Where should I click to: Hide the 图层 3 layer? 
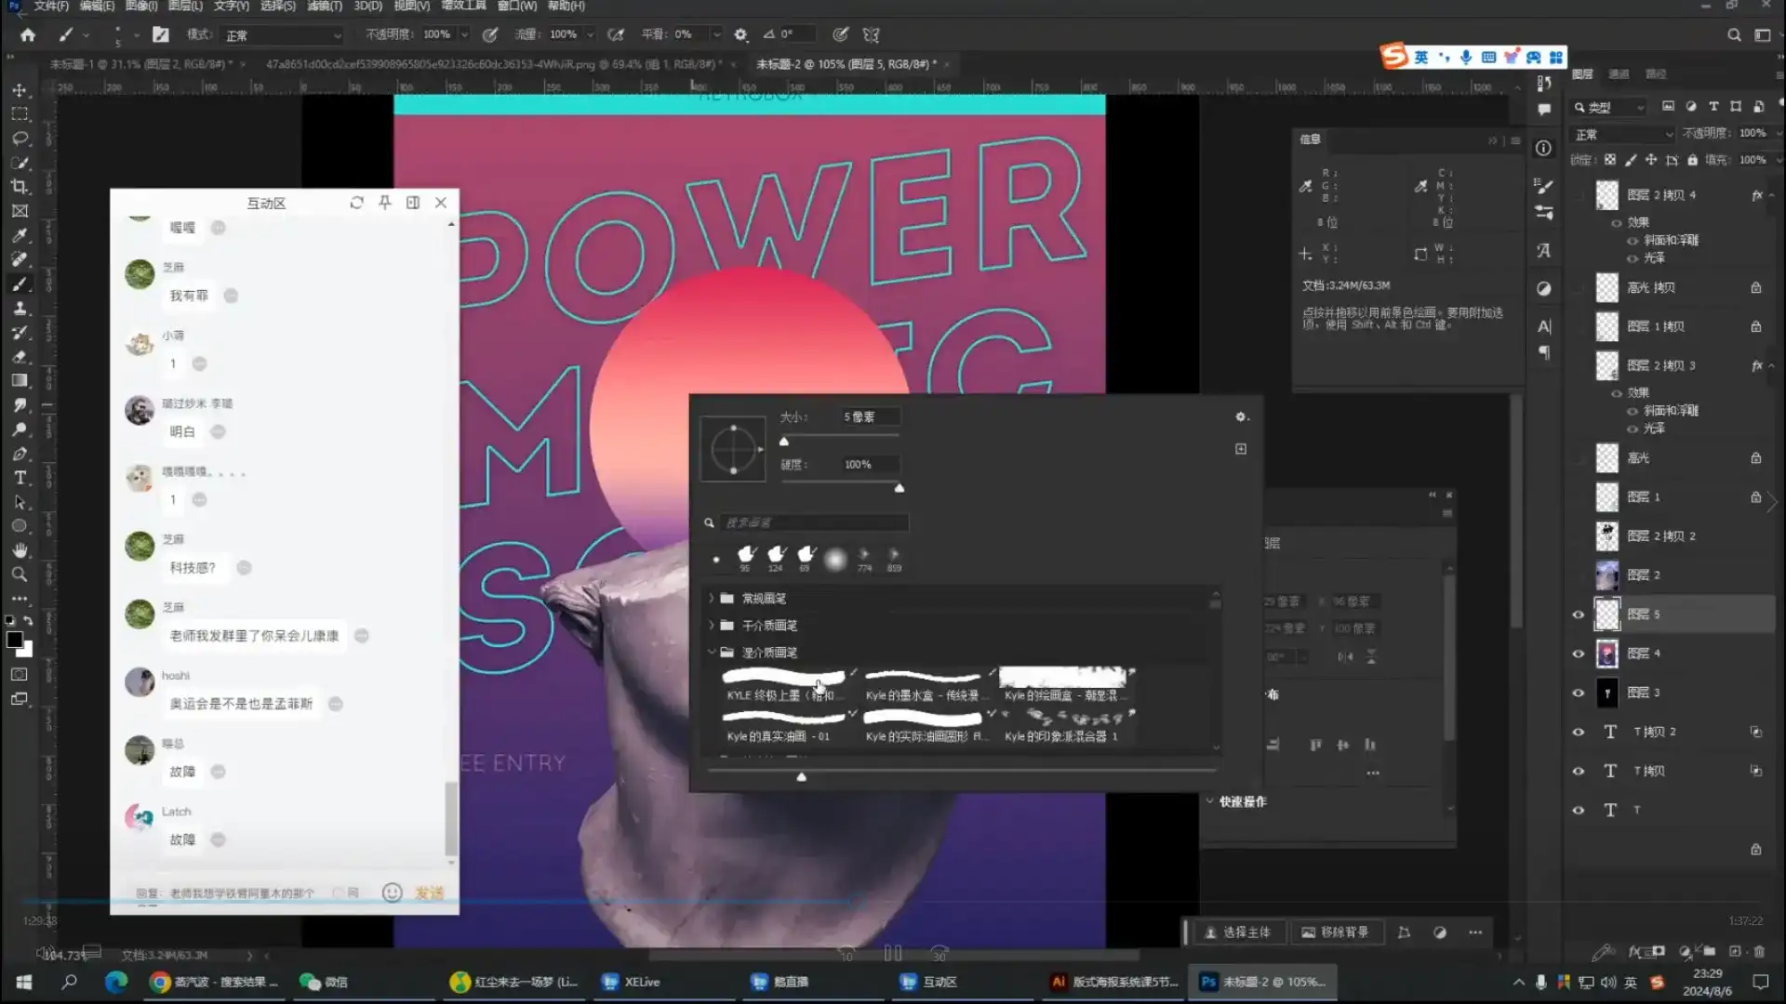(x=1579, y=693)
